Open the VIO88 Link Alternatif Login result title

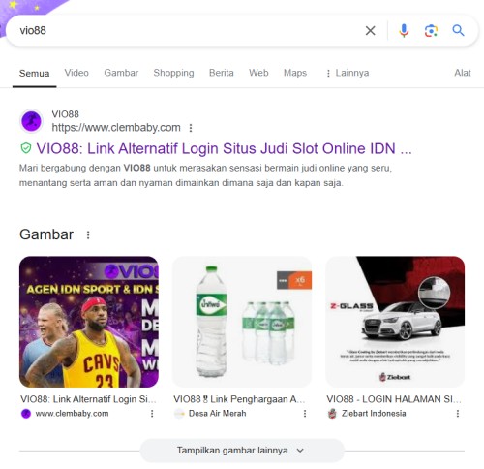(x=224, y=149)
